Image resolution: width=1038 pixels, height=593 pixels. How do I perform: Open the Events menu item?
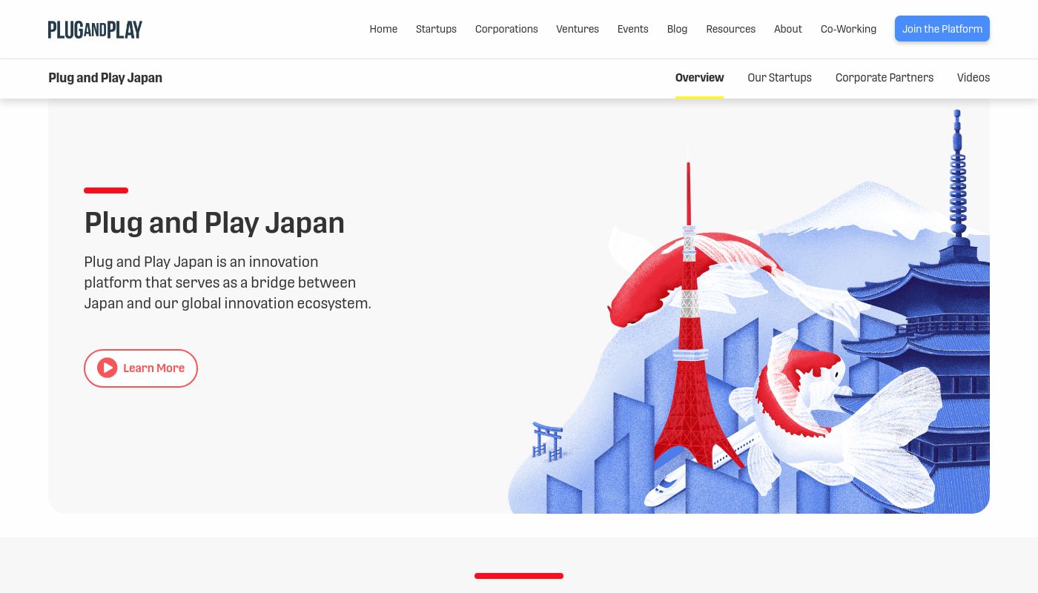(632, 29)
